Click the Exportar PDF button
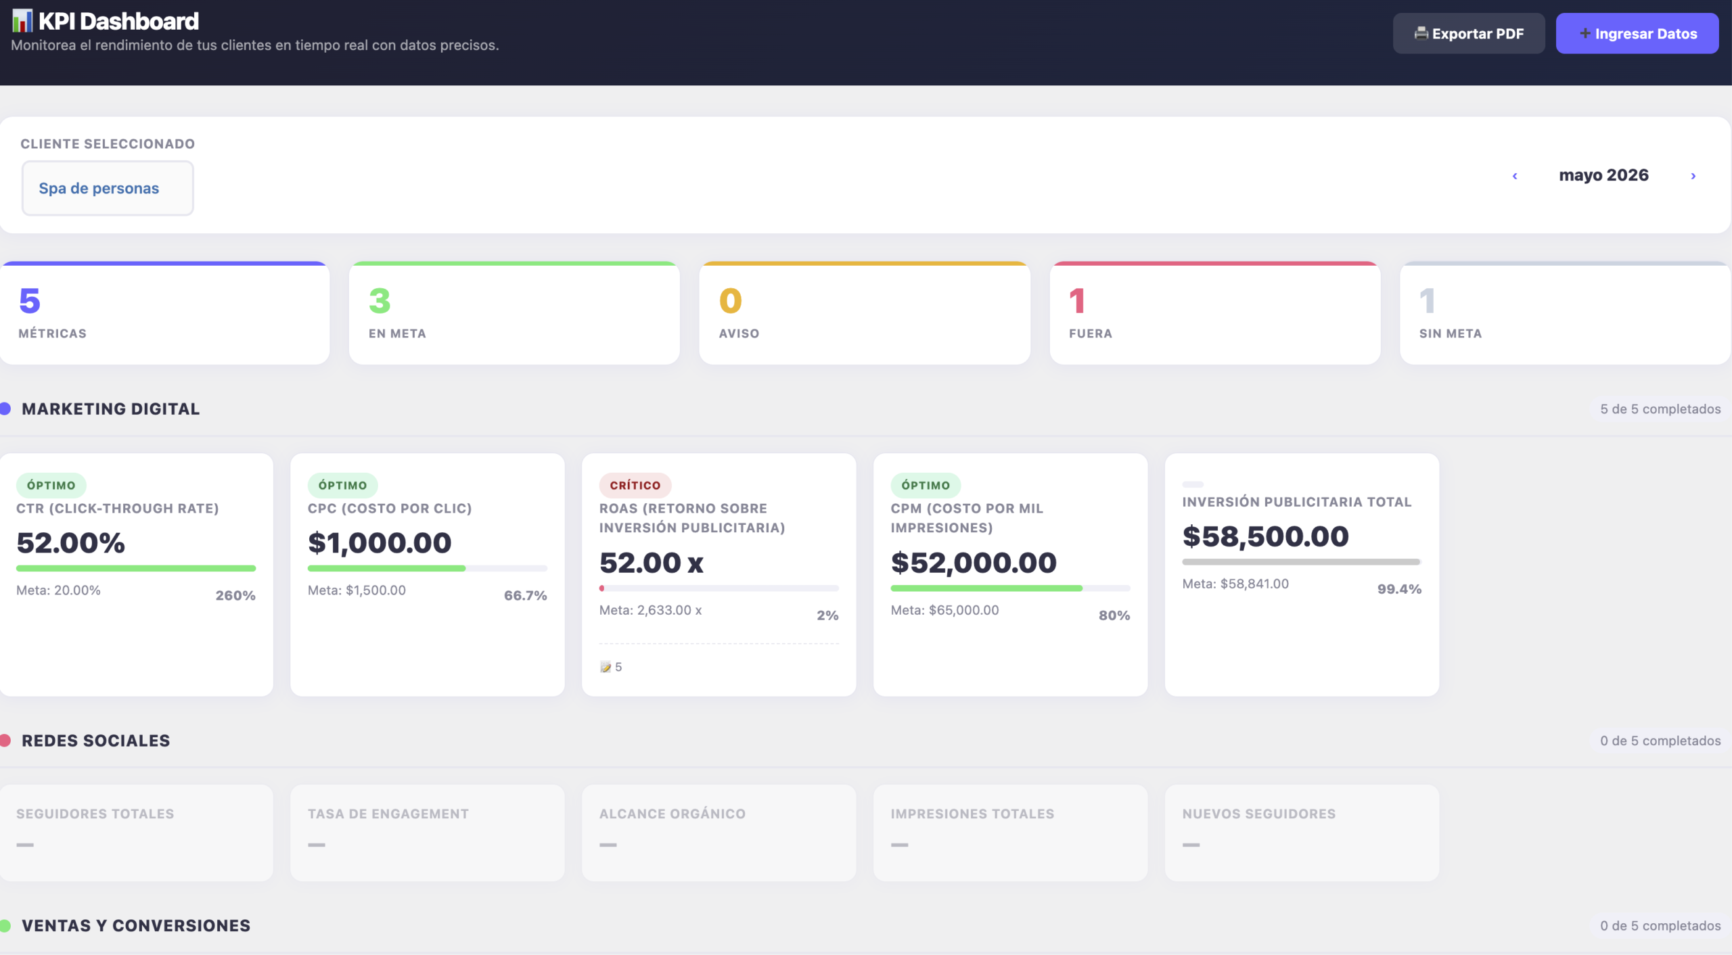 (x=1469, y=33)
